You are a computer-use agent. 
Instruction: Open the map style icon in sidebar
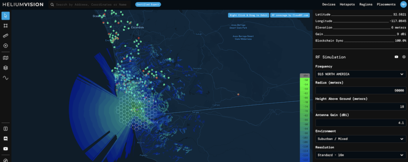[6, 58]
